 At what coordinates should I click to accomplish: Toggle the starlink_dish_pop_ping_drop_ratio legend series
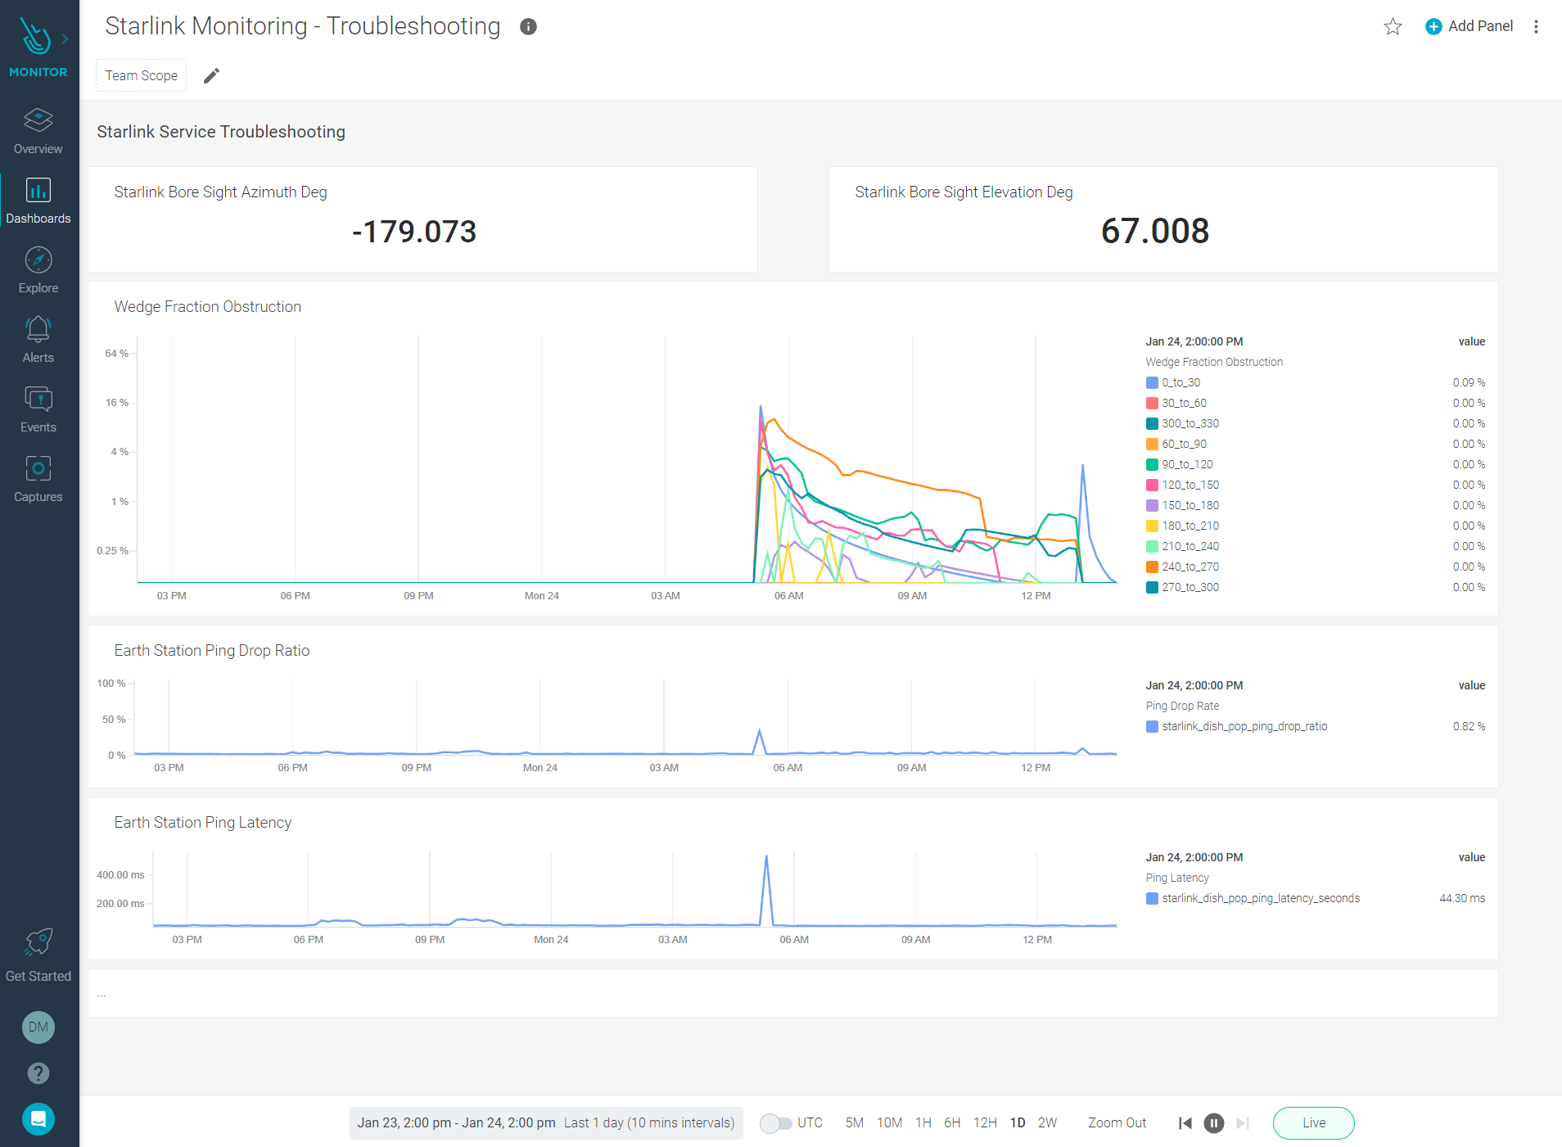point(1237,726)
